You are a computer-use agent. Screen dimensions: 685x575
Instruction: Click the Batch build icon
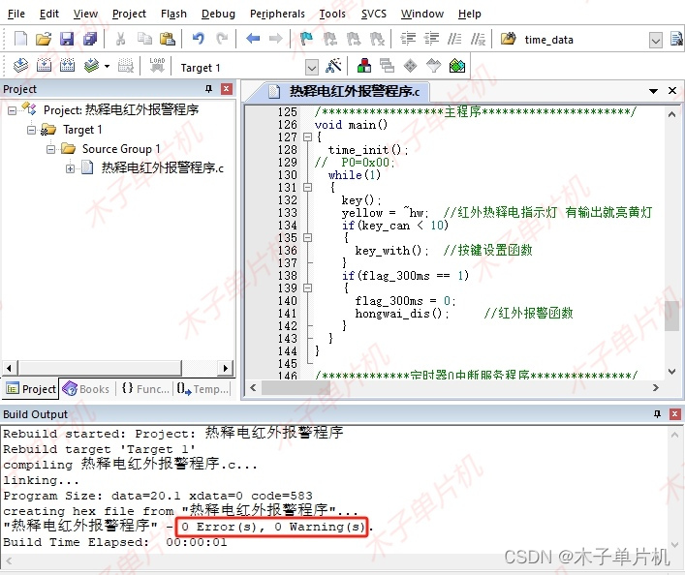point(91,66)
